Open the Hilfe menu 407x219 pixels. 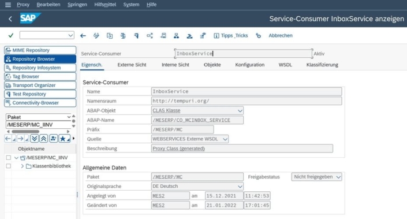[151, 5]
